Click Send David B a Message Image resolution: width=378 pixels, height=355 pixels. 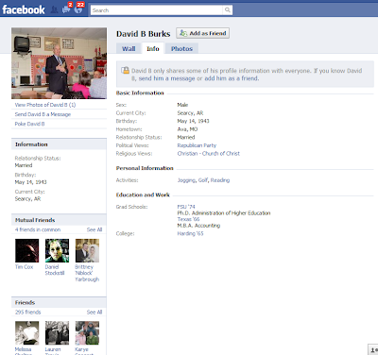click(x=43, y=114)
